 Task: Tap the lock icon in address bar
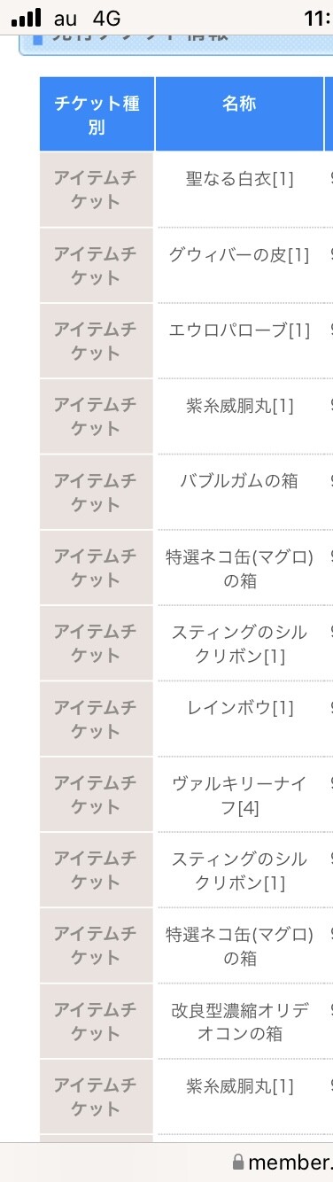[x=237, y=1163]
